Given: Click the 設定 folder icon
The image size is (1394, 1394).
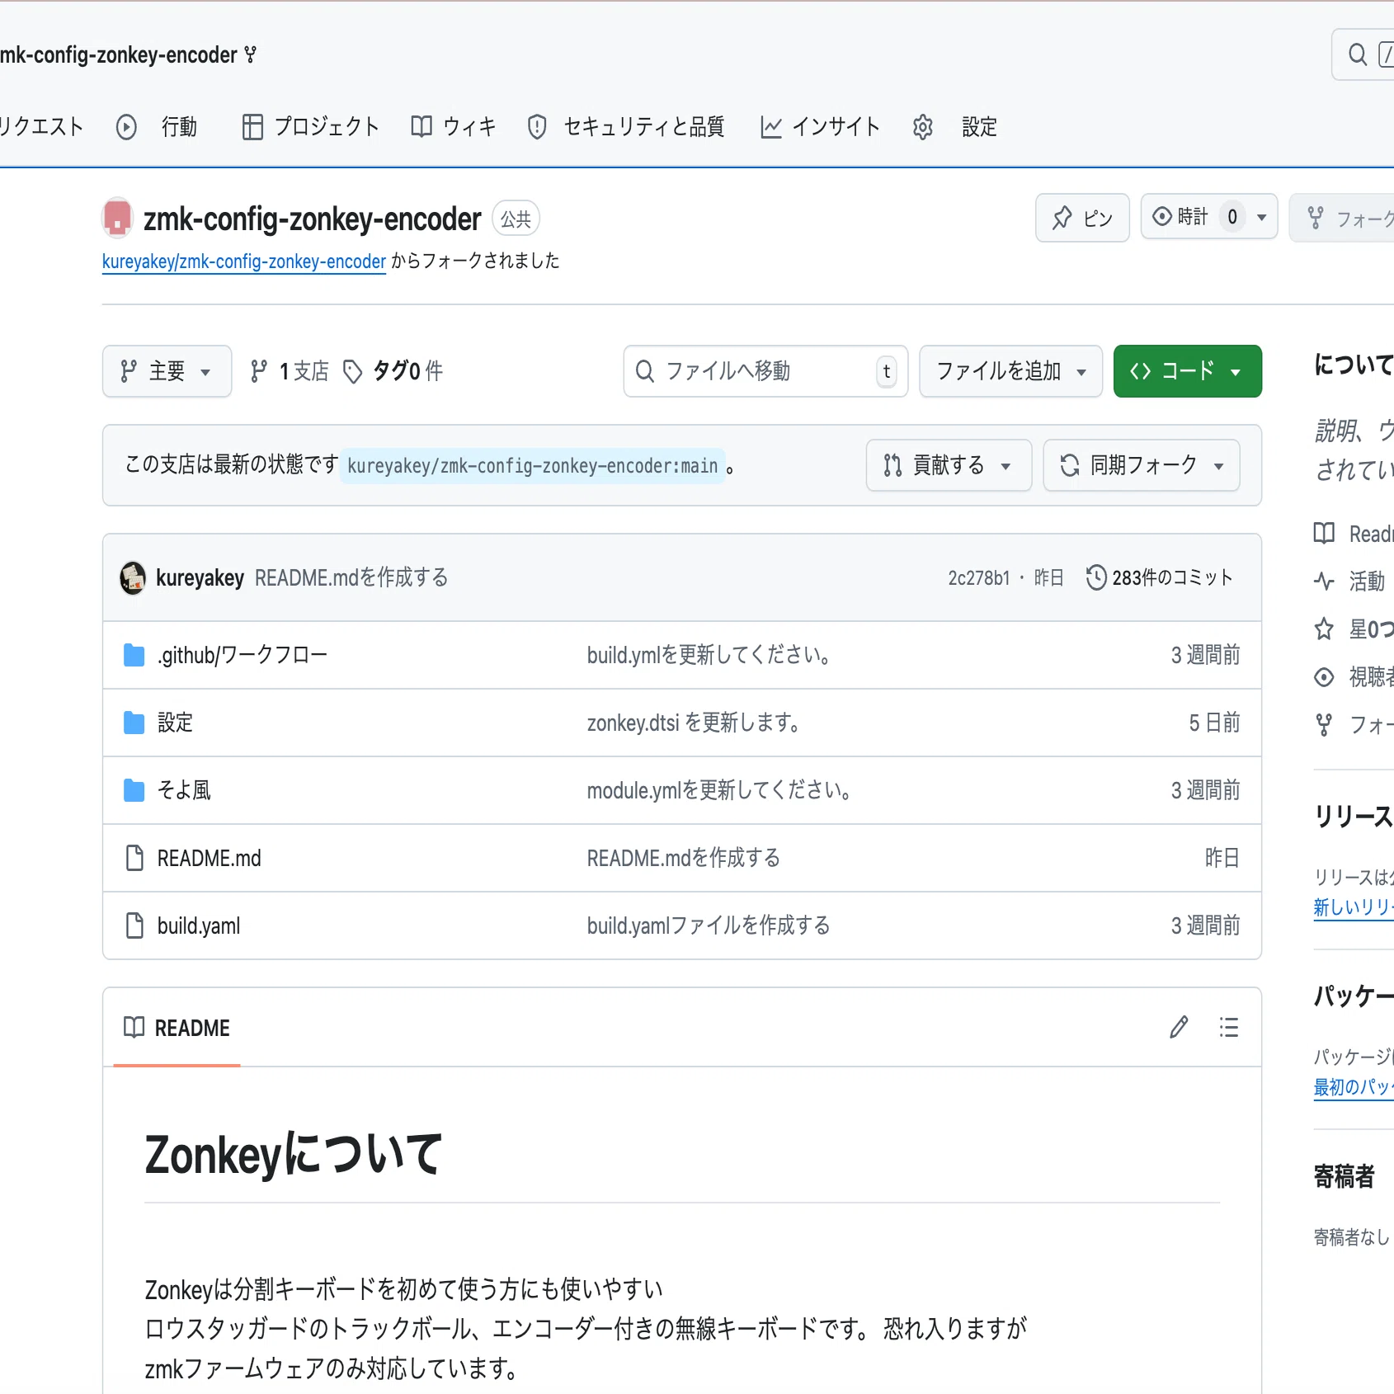Looking at the screenshot, I should [x=134, y=723].
